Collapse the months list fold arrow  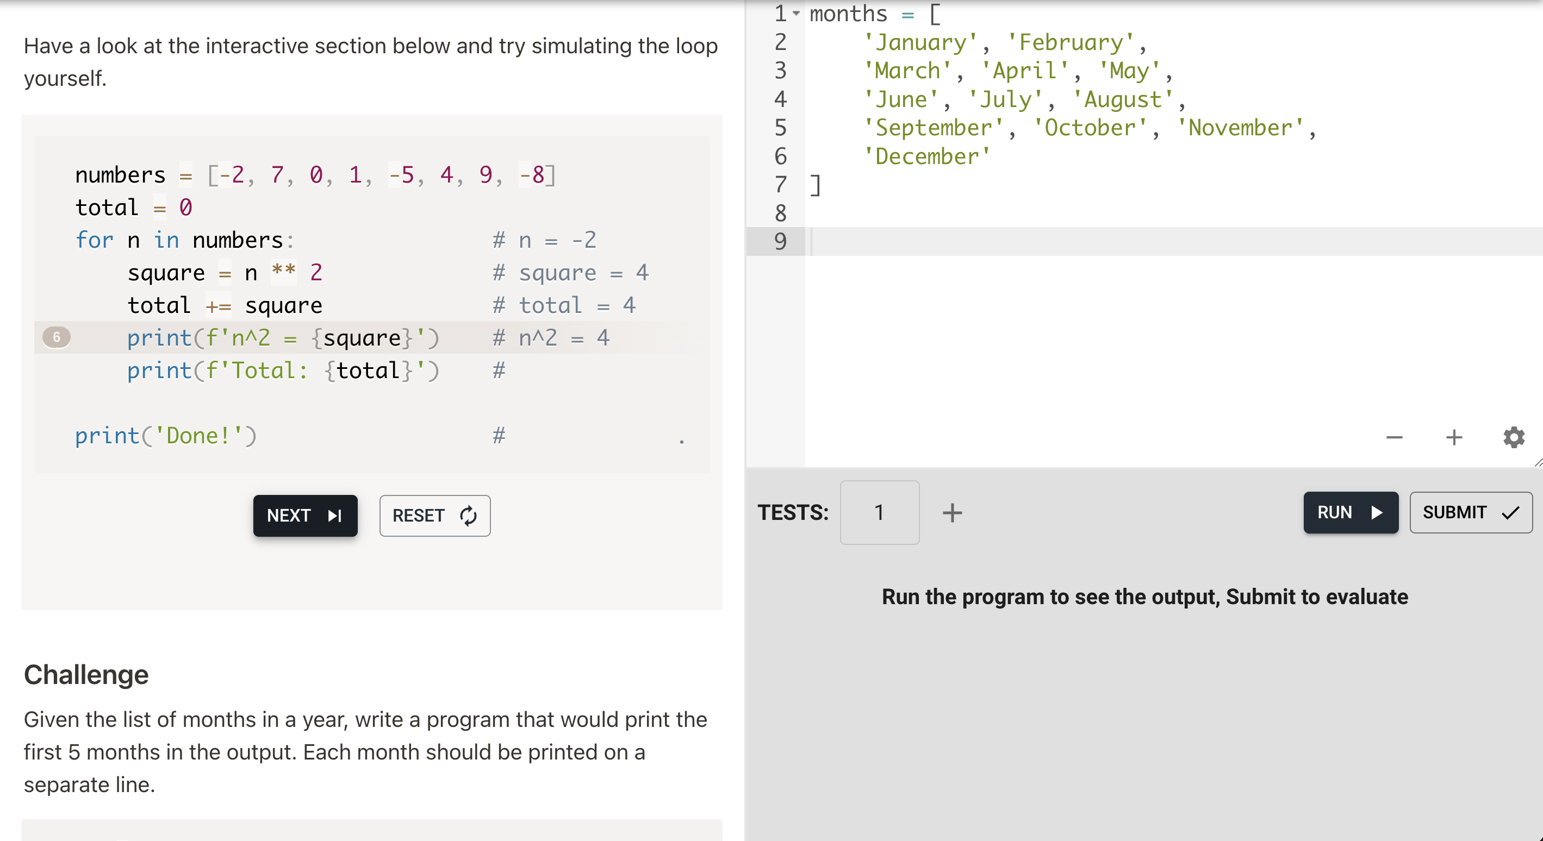click(x=796, y=13)
